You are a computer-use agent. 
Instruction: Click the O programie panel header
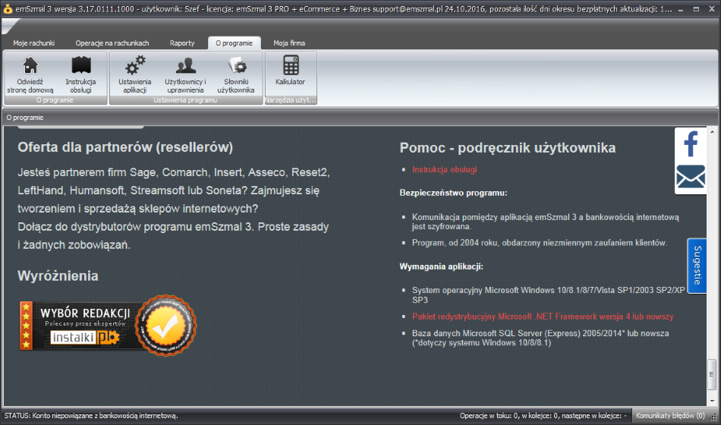pos(25,118)
